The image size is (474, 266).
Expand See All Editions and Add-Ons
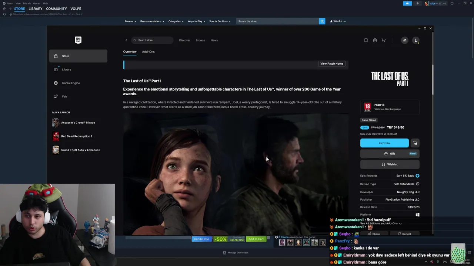click(x=381, y=224)
